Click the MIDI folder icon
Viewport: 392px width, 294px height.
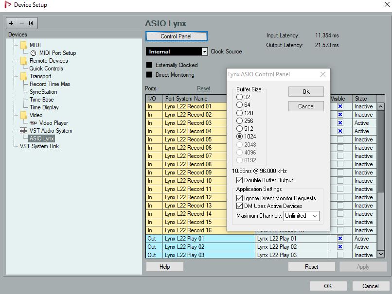23,45
